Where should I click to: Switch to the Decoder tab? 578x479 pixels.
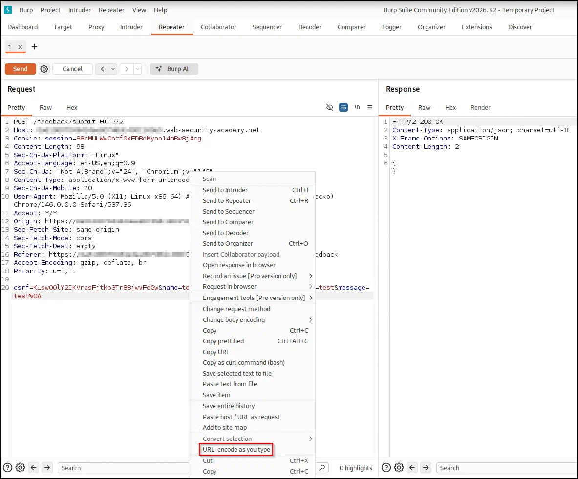pyautogui.click(x=310, y=27)
